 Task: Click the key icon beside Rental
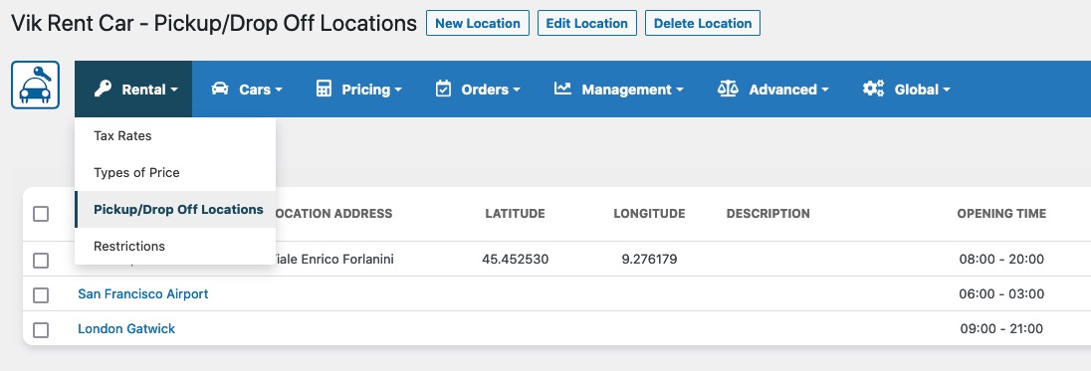coord(103,89)
